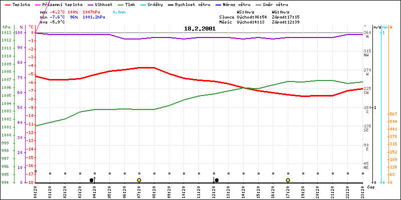Click the chart date title 18.2.2001
The height and width of the screenshot is (200, 401).
coord(199,29)
